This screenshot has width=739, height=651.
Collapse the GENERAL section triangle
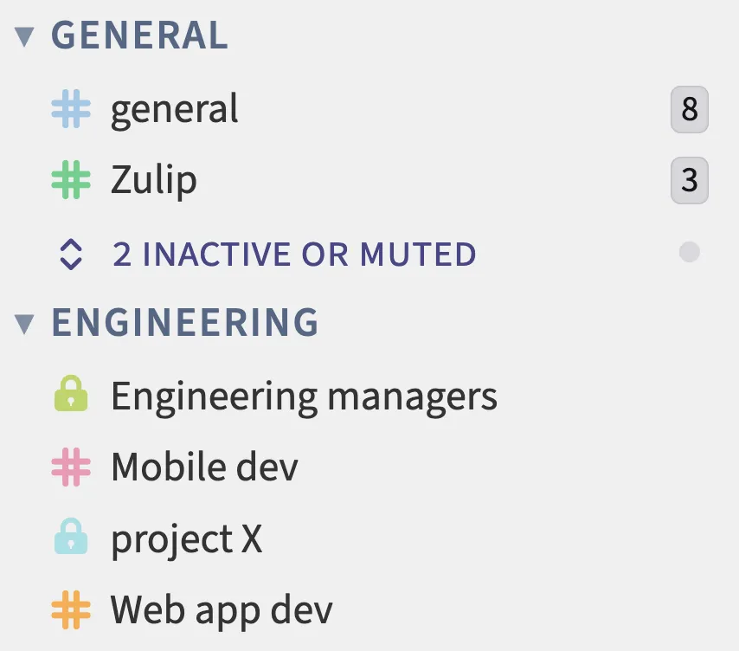tap(24, 36)
